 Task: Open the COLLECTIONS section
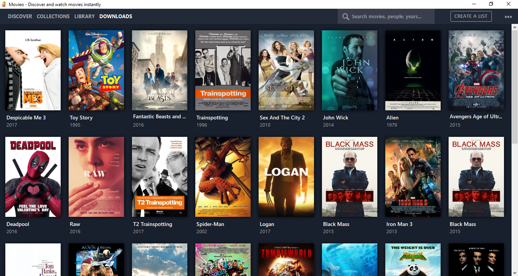(x=53, y=16)
